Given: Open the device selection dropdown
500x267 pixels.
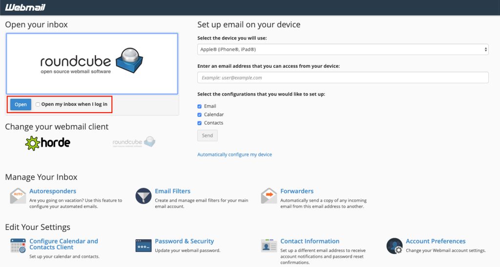Looking at the screenshot, I should click(343, 49).
